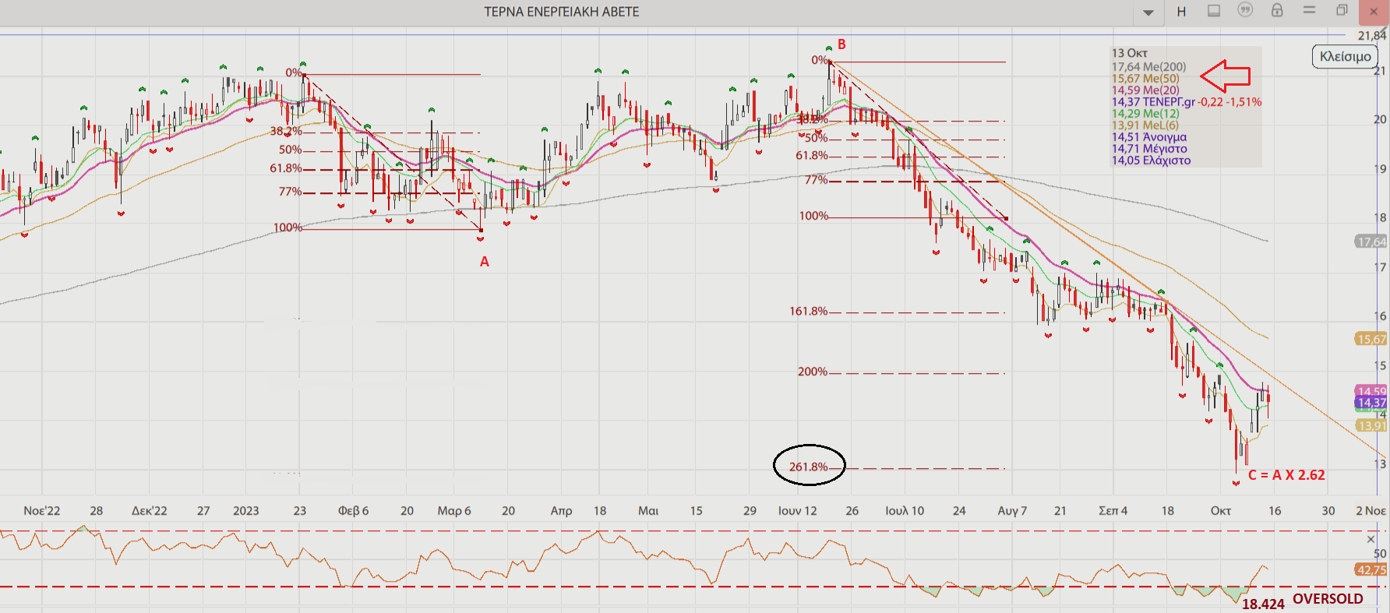
Task: Click the 14,37 ΤΕΝΕΡΓ.gr quote line
Action: pyautogui.click(x=1186, y=102)
